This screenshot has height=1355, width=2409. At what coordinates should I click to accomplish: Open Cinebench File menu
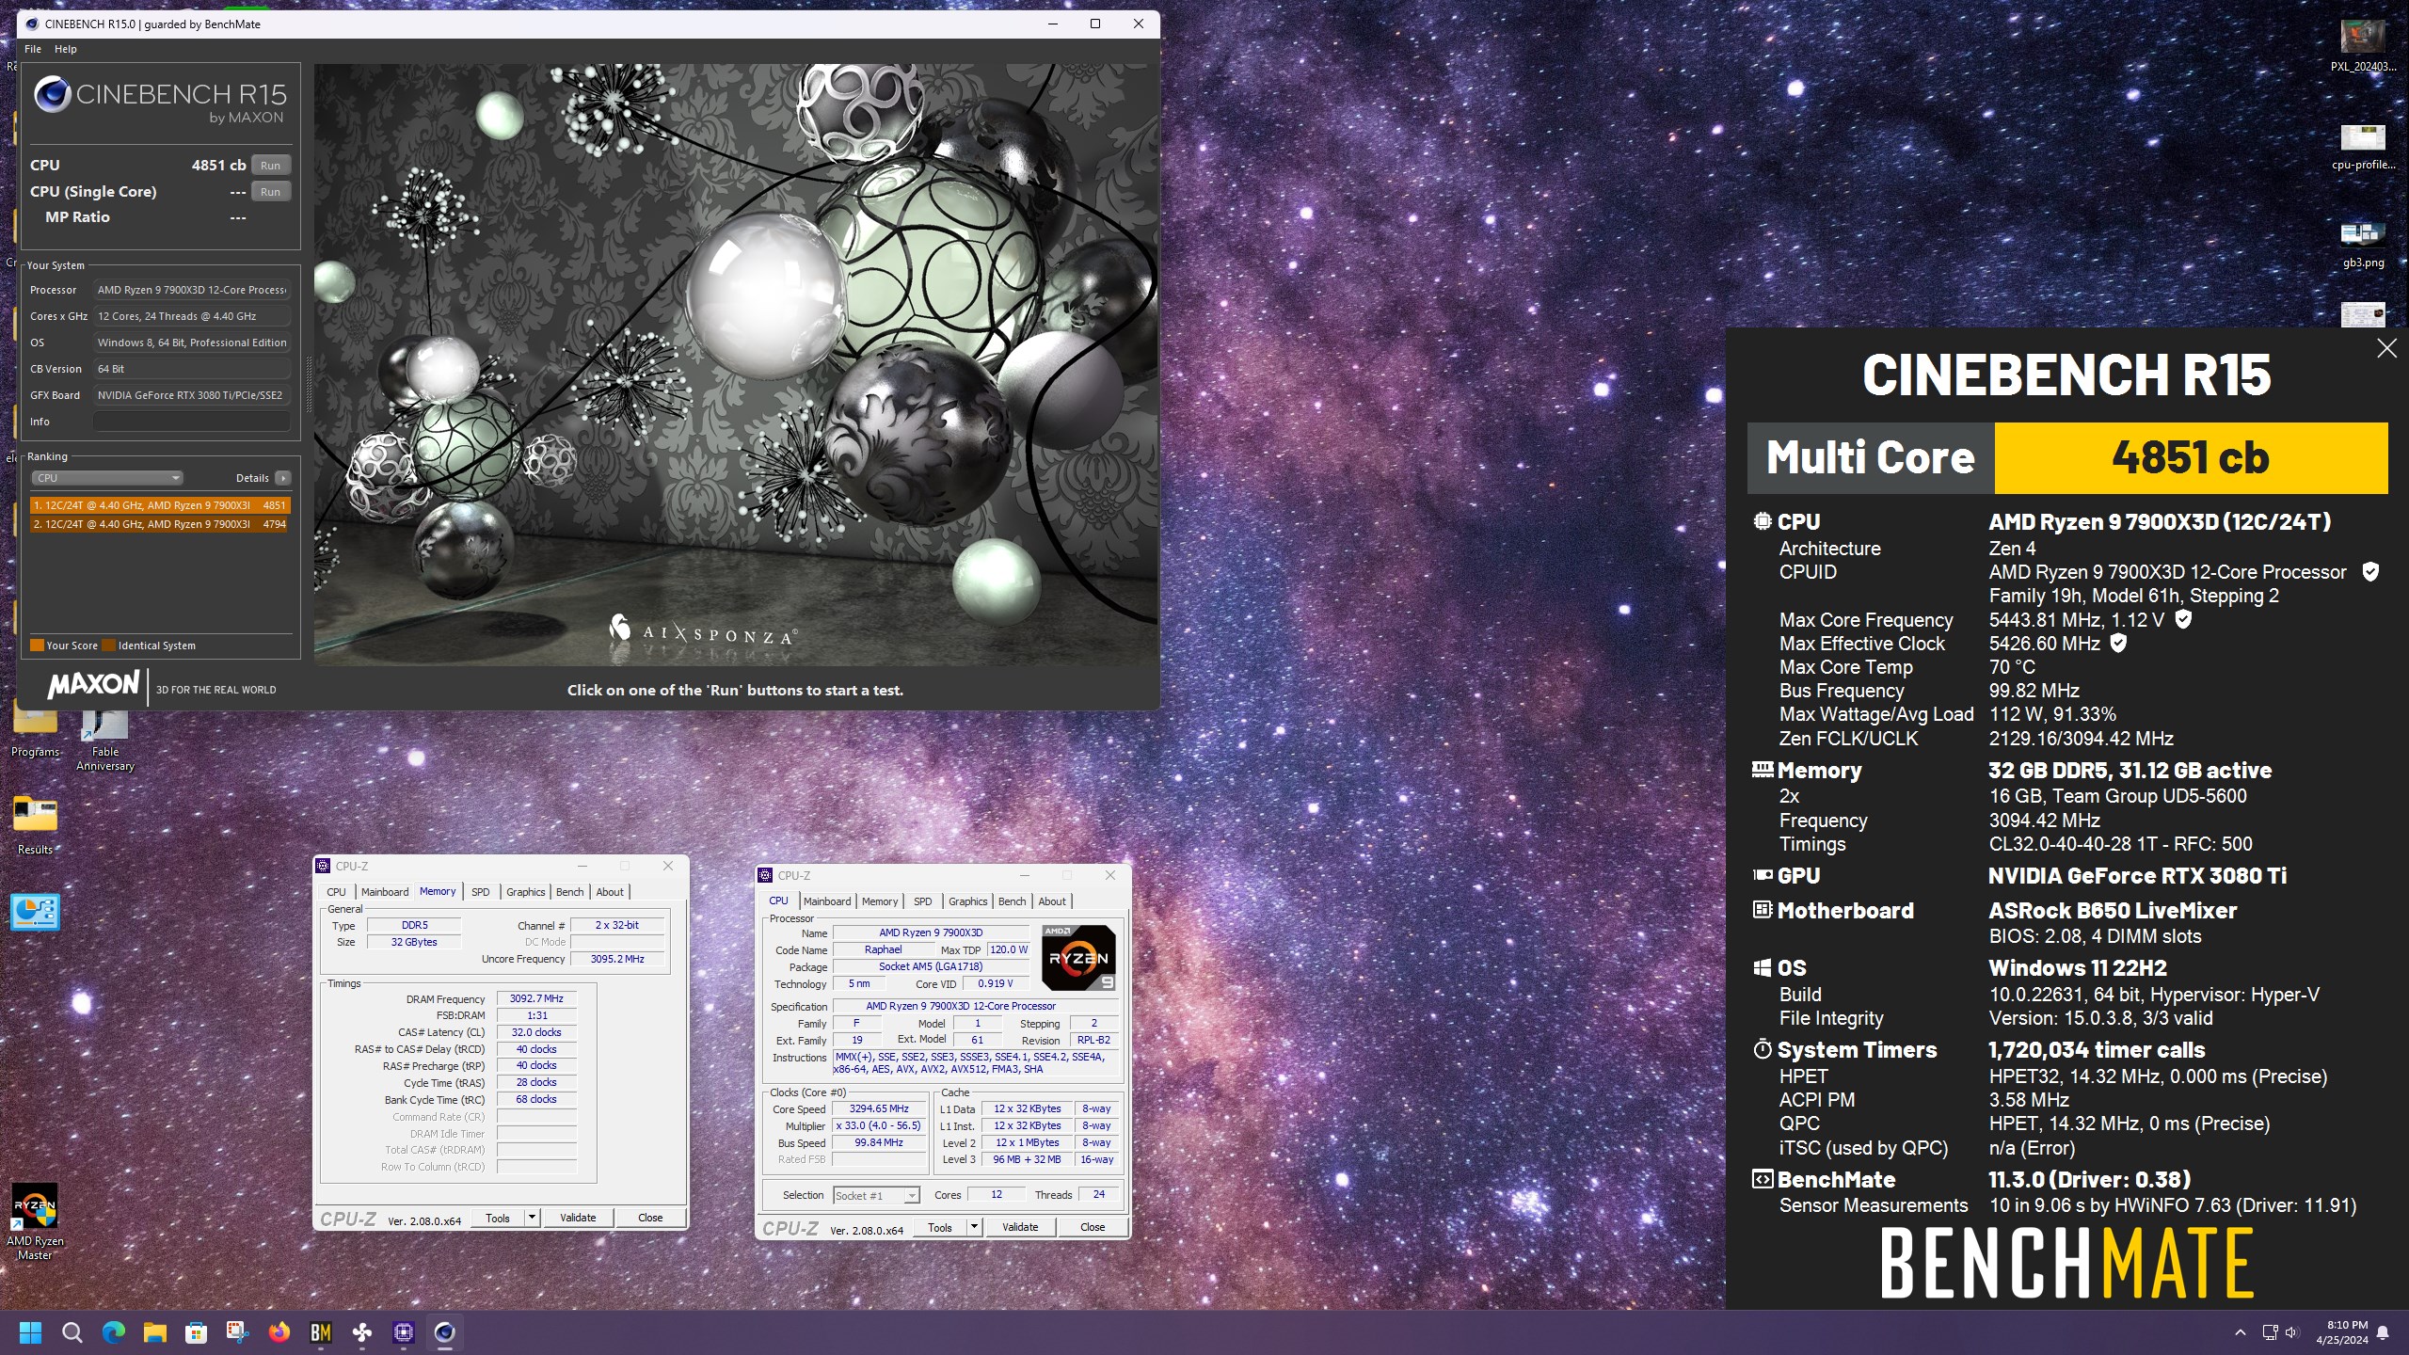[x=33, y=49]
